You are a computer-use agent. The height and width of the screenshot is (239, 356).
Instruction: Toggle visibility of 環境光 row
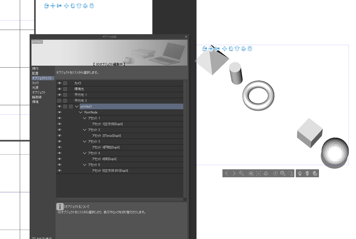tap(59, 89)
